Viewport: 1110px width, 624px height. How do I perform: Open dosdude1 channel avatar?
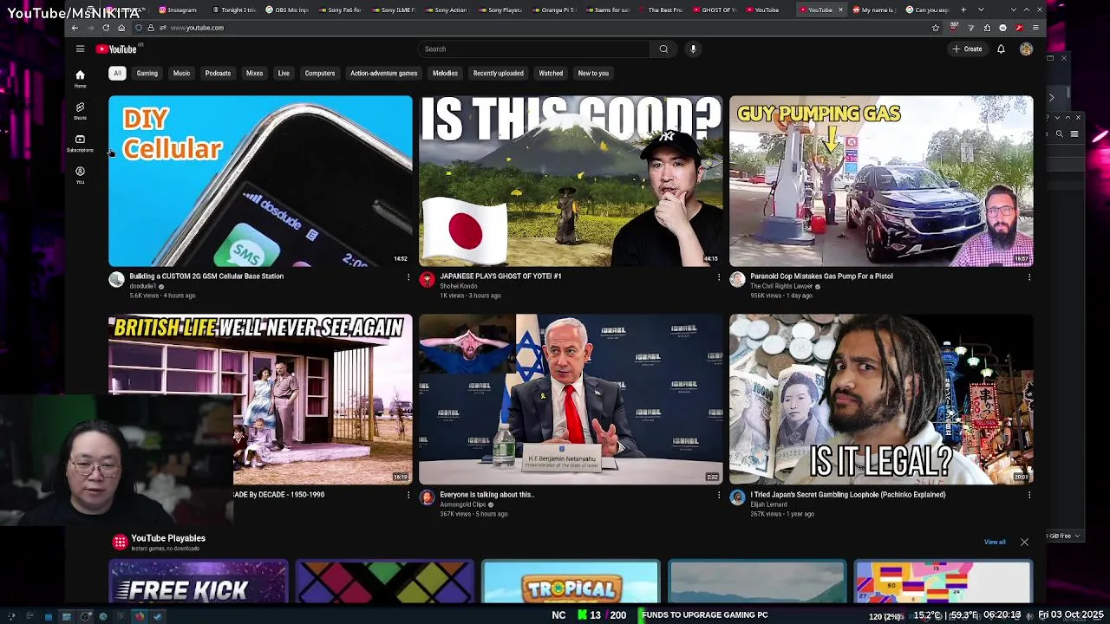[116, 279]
